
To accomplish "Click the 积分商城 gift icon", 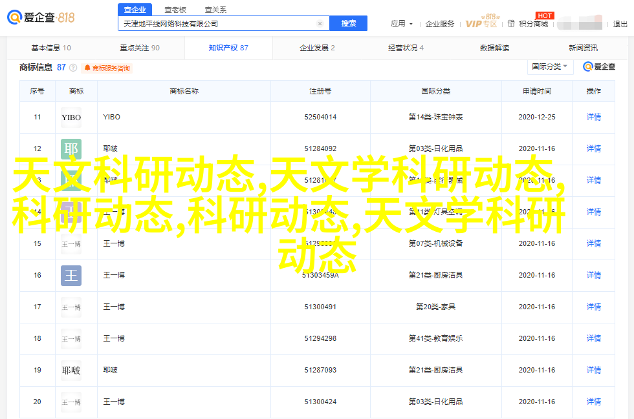I will point(512,24).
